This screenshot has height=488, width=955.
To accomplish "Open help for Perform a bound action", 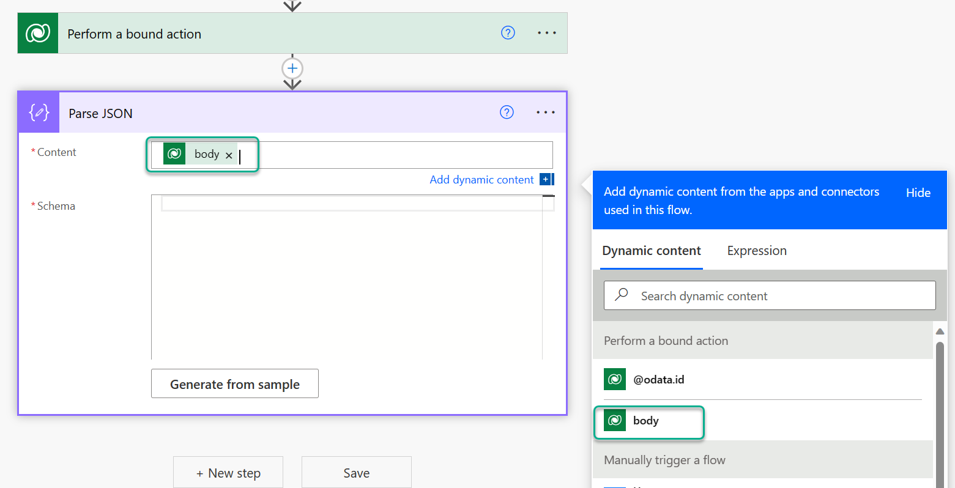I will click(x=508, y=32).
